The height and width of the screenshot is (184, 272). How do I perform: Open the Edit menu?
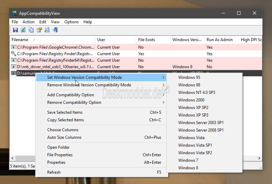pos(43,22)
